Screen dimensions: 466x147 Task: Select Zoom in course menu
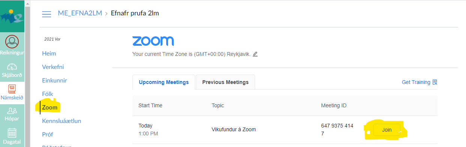point(50,108)
